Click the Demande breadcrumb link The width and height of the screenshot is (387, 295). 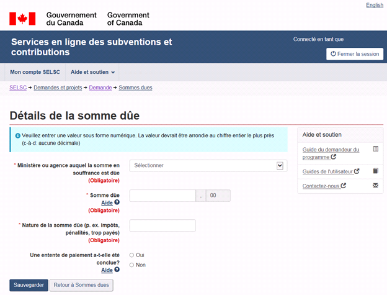pyautogui.click(x=100, y=88)
